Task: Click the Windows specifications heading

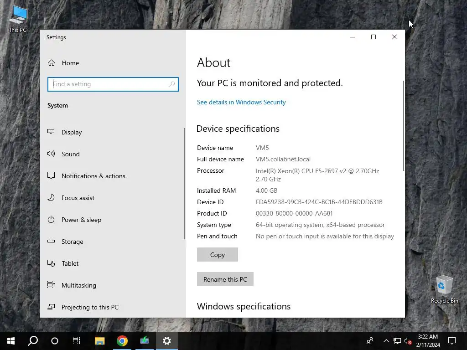Action: (244, 306)
